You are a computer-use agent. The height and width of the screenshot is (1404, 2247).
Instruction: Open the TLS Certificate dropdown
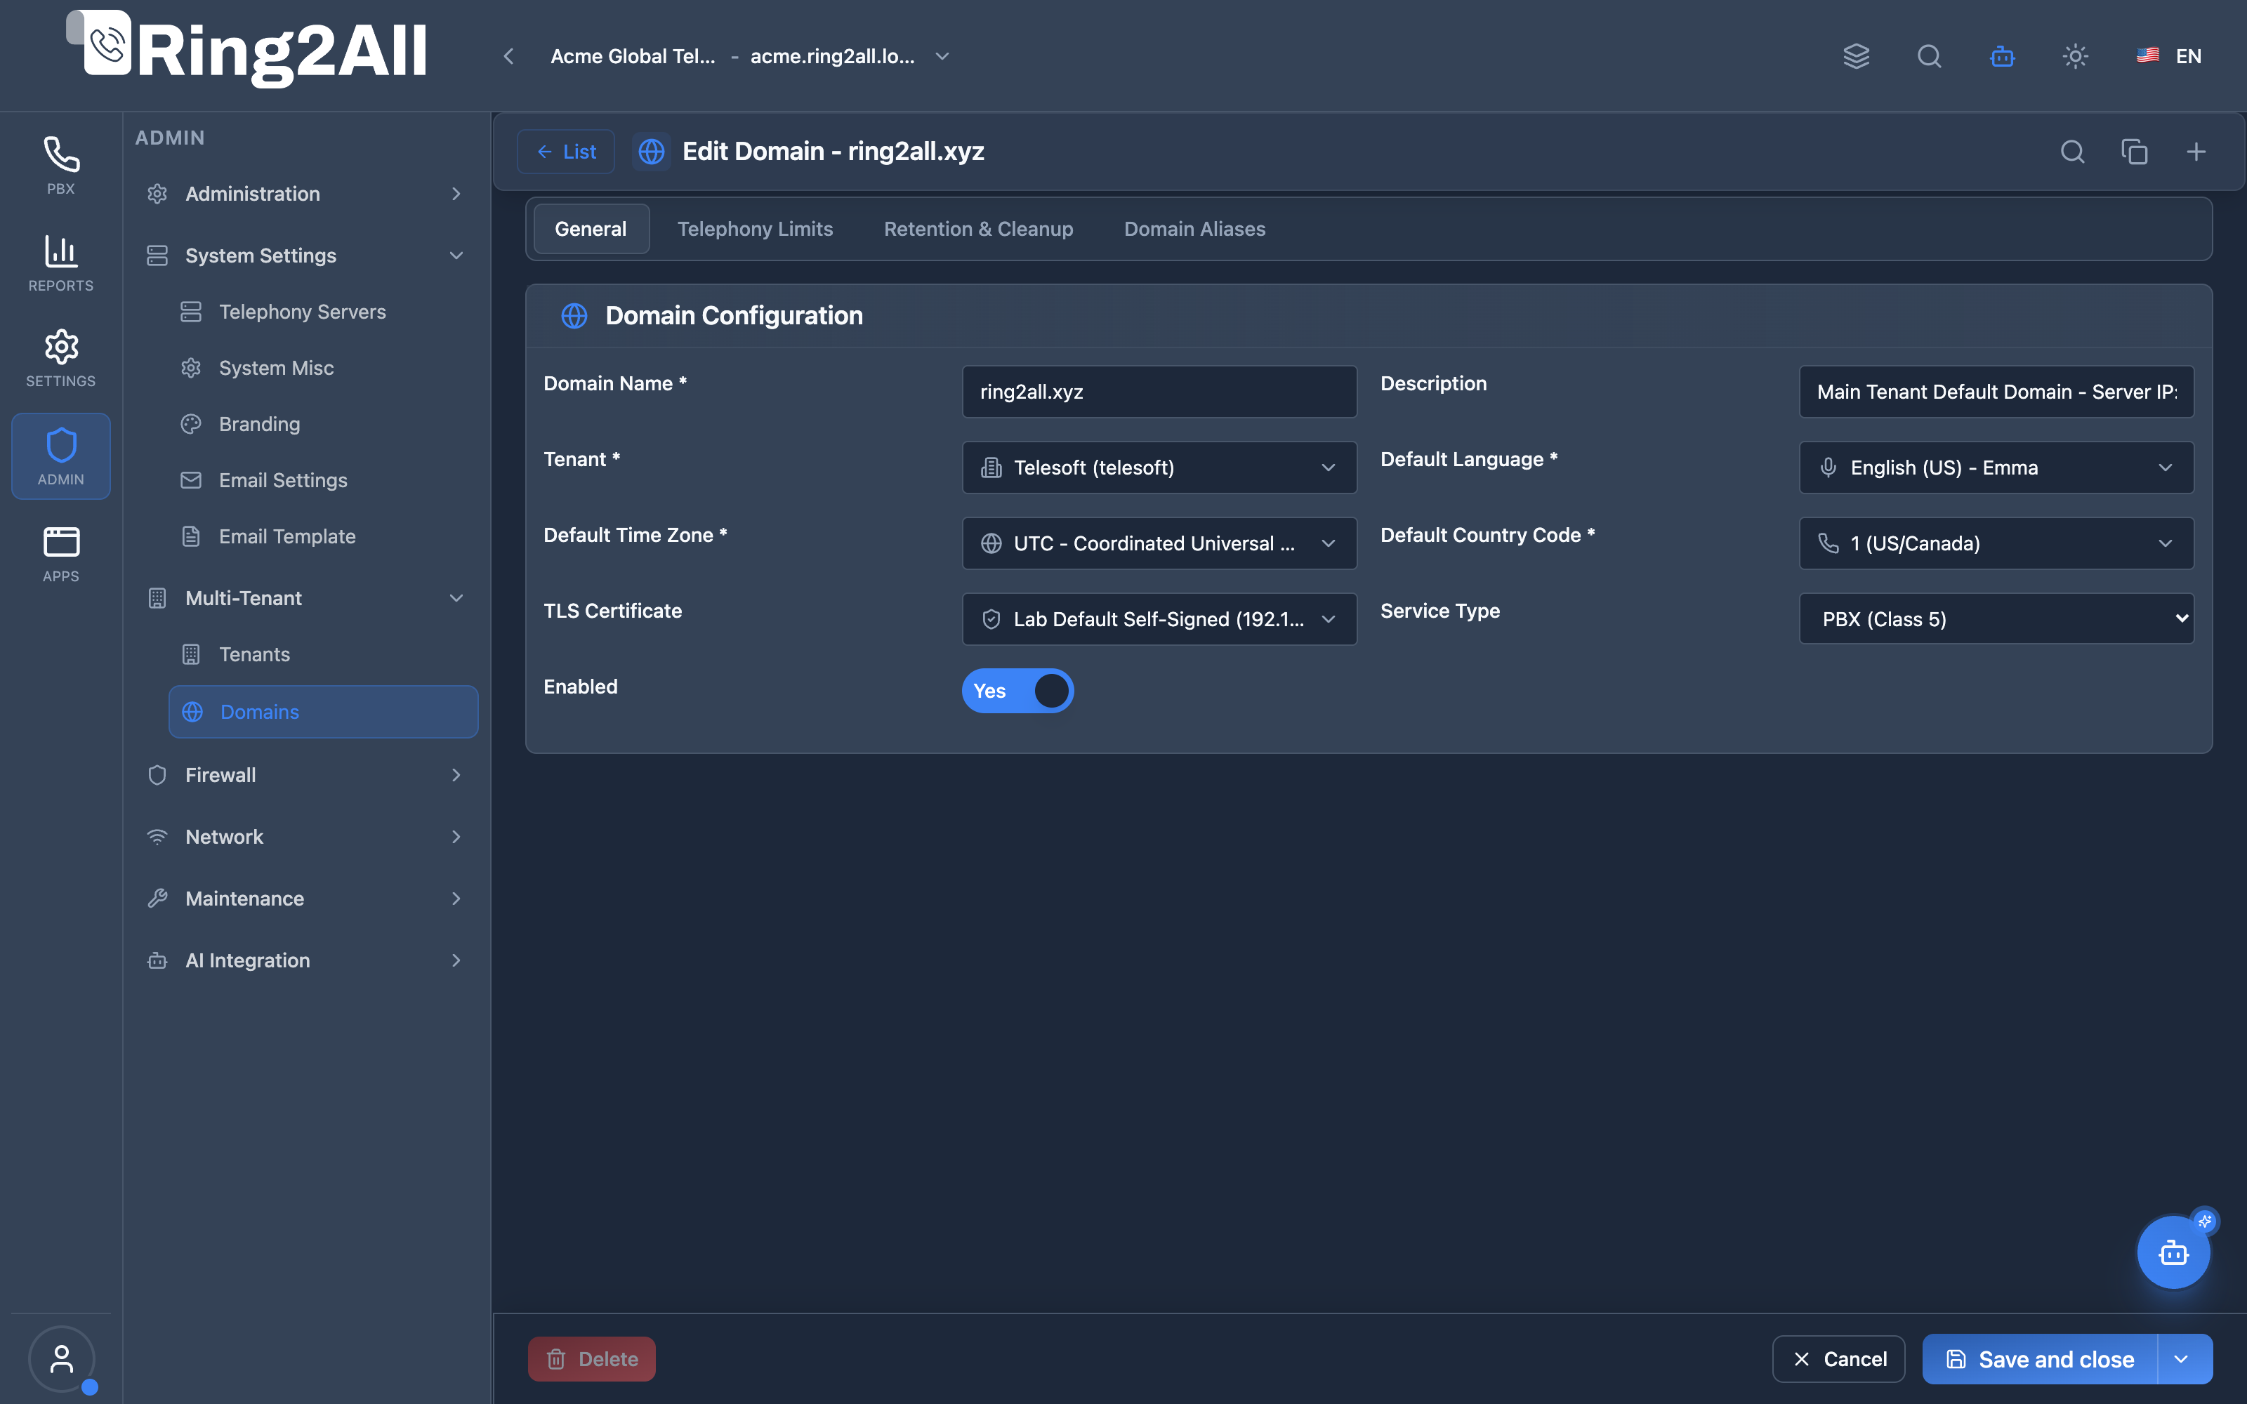click(x=1160, y=619)
